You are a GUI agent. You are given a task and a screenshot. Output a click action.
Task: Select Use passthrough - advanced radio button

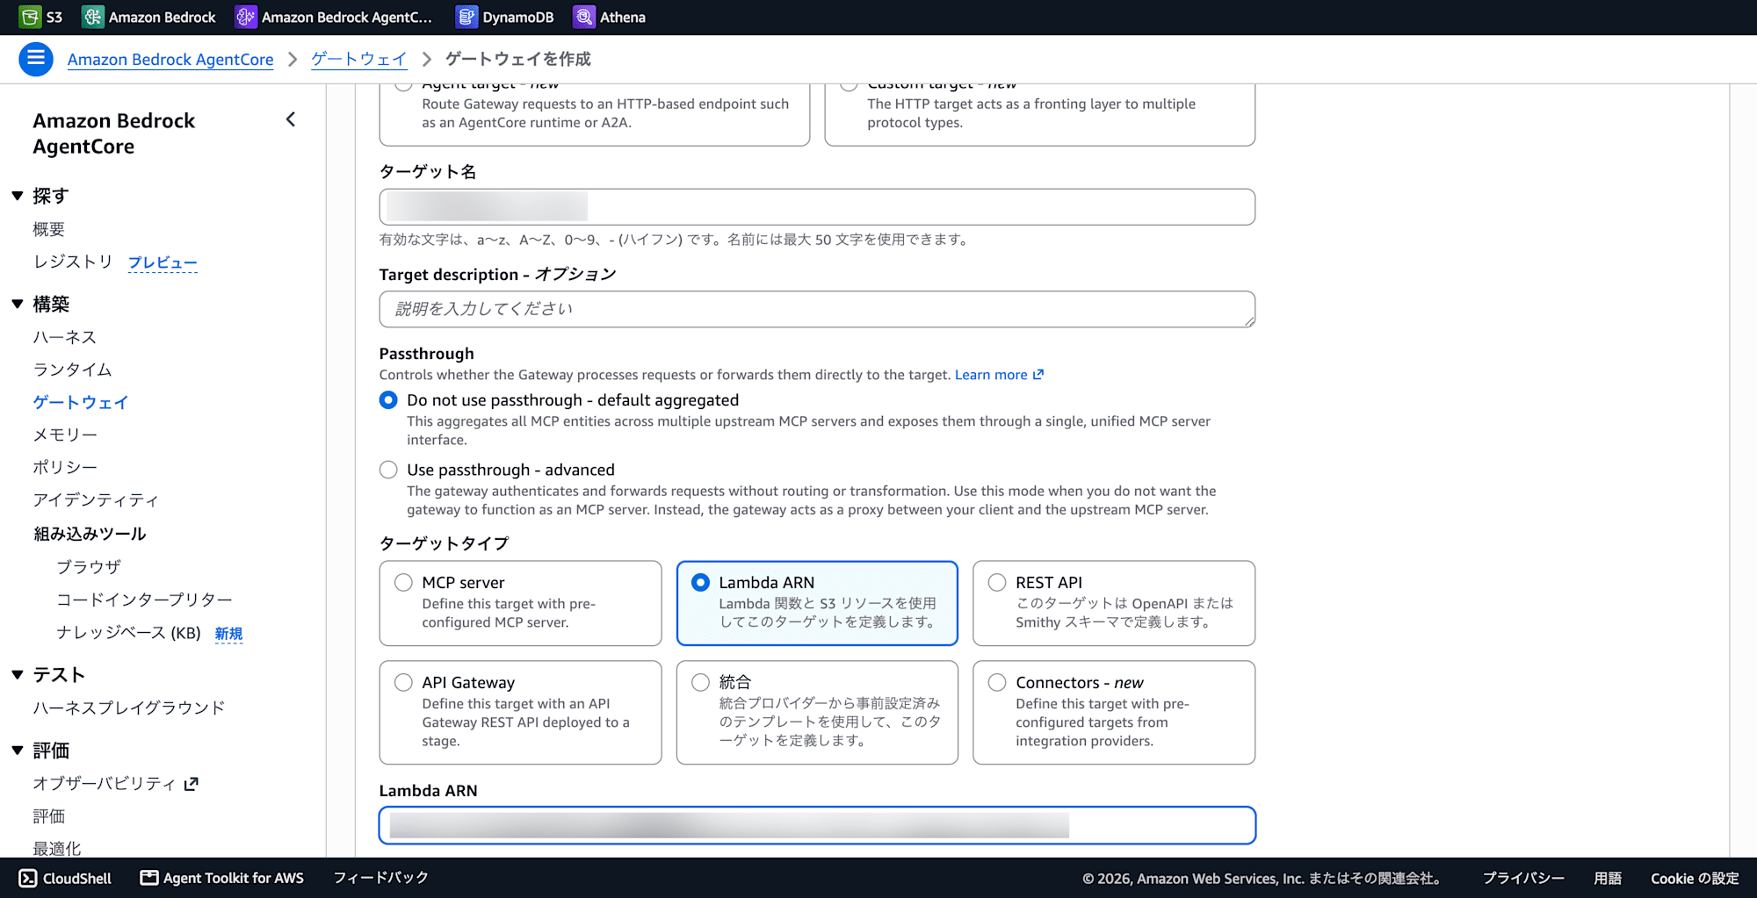(x=388, y=470)
